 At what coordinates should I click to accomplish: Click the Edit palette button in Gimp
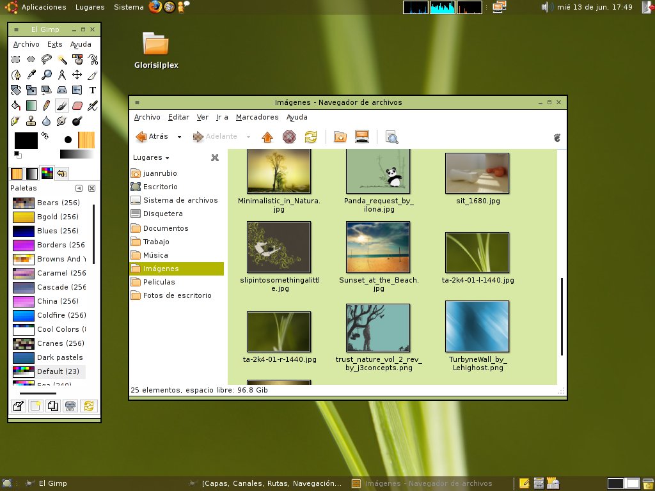click(19, 406)
